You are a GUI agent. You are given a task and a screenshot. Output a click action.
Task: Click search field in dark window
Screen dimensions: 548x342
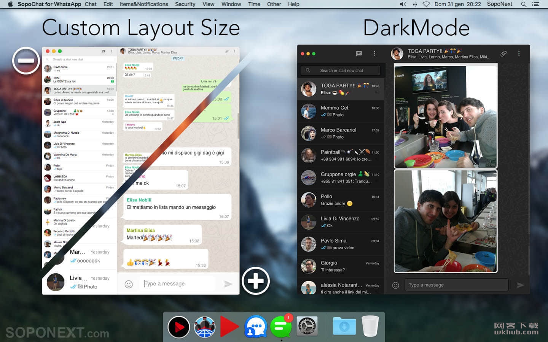[x=341, y=70]
